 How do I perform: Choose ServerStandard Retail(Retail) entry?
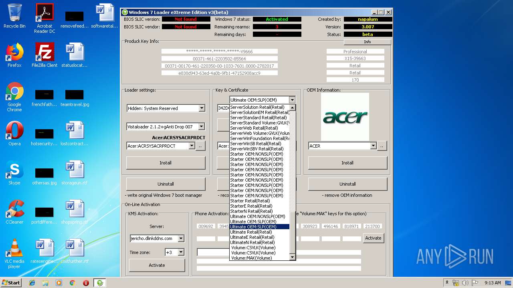coord(259,118)
